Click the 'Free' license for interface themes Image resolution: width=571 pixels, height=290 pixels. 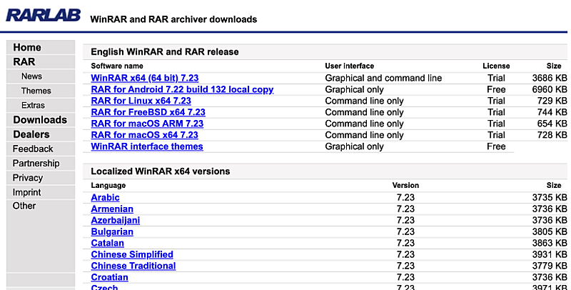click(496, 146)
